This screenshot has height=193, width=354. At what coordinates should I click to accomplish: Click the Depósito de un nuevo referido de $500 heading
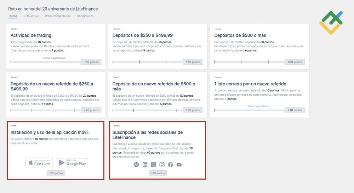154,86
